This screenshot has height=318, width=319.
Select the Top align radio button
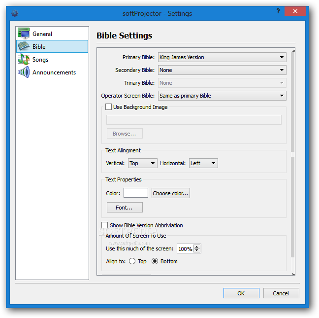132,261
